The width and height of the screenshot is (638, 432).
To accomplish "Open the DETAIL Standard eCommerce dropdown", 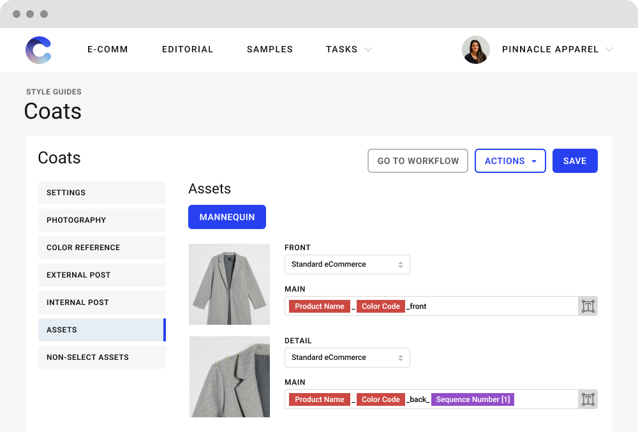I will tap(347, 357).
